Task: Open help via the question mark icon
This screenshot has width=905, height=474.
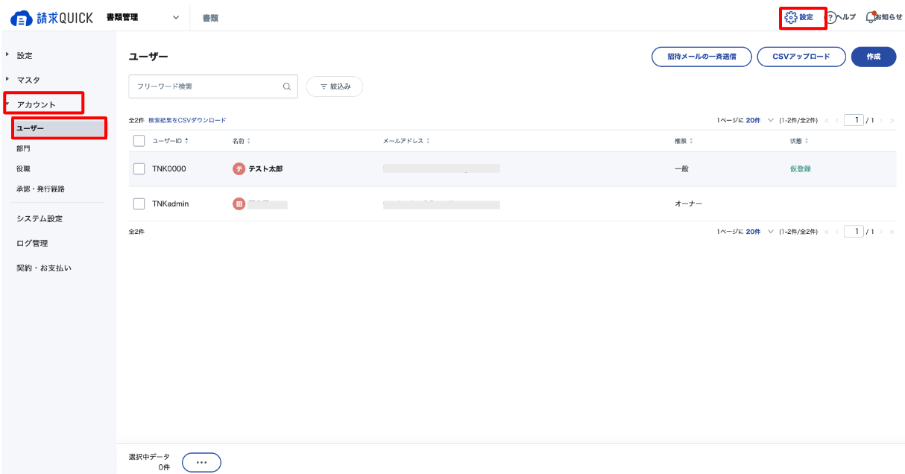Action: tap(830, 17)
